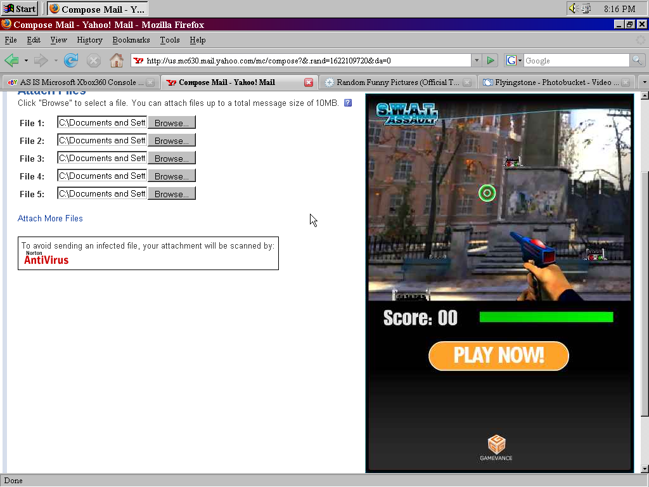Close the Xbox360 Console eBay tab
649x487 pixels.
pyautogui.click(x=150, y=82)
